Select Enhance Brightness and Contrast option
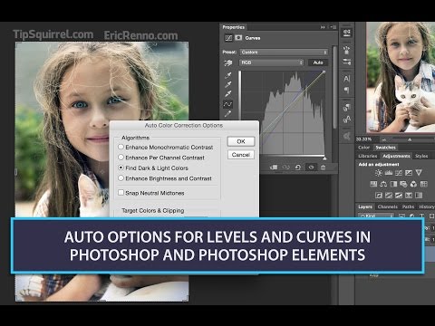The width and height of the screenshot is (435, 326). click(169, 178)
